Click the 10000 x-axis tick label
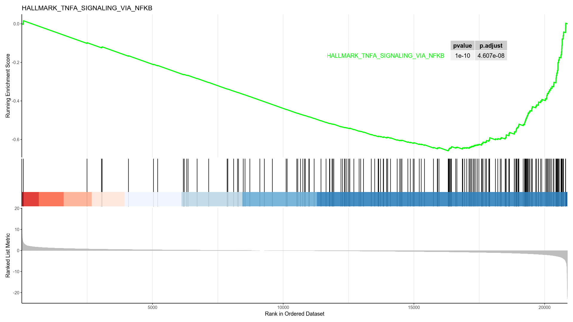The height and width of the screenshot is (322, 573). coord(283,307)
